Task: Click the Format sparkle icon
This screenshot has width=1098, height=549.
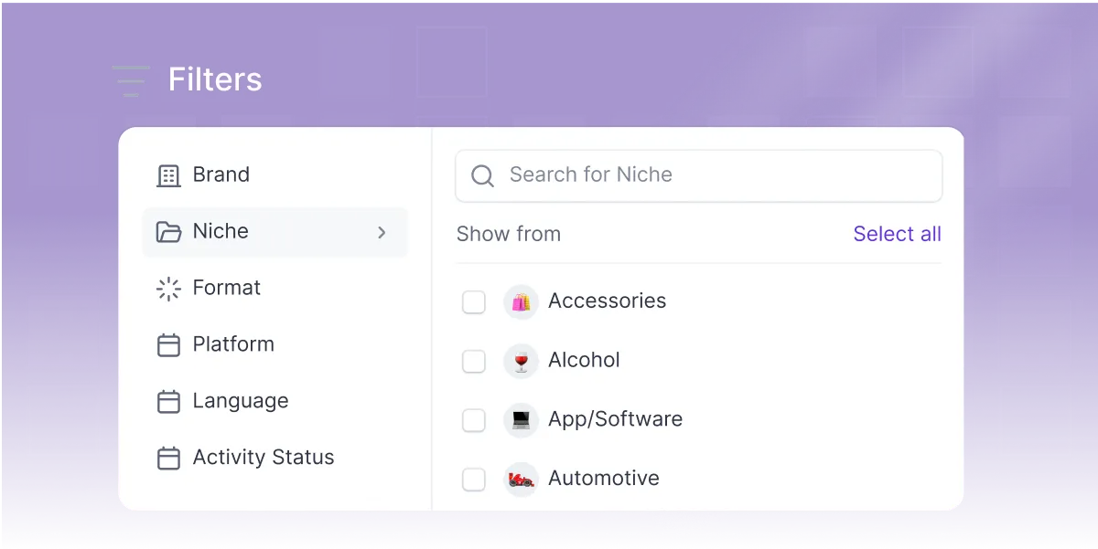Action: click(169, 288)
